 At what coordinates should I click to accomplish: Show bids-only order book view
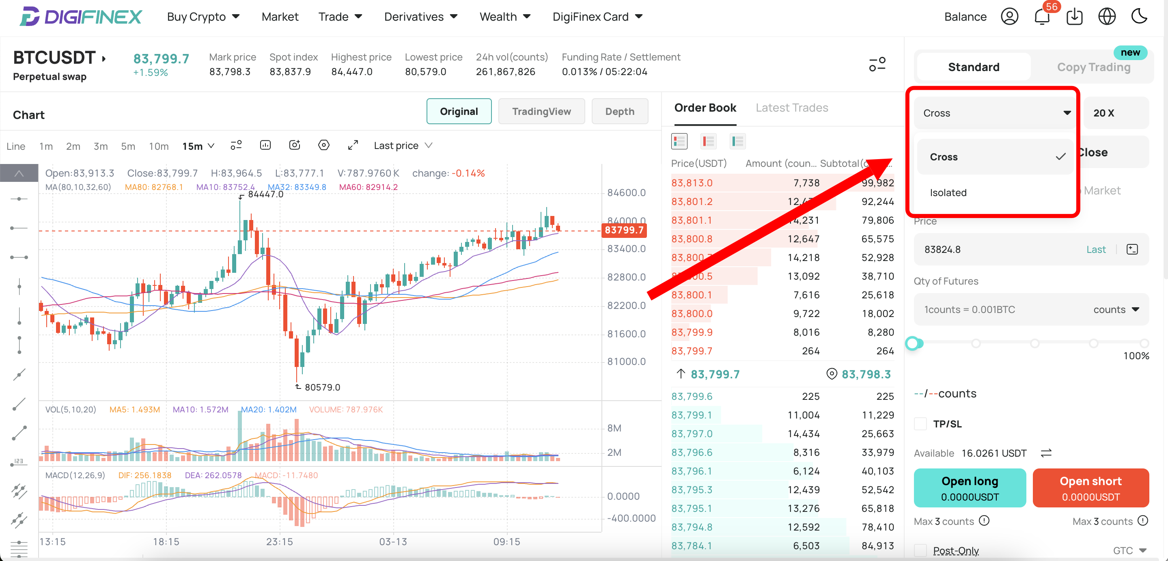[x=738, y=141]
